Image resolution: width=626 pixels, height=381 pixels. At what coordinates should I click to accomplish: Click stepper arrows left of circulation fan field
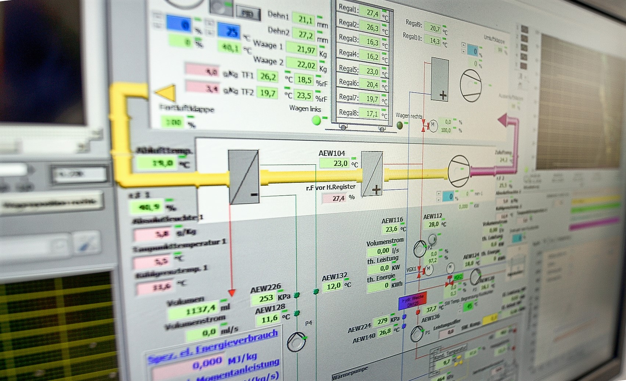tap(463, 48)
